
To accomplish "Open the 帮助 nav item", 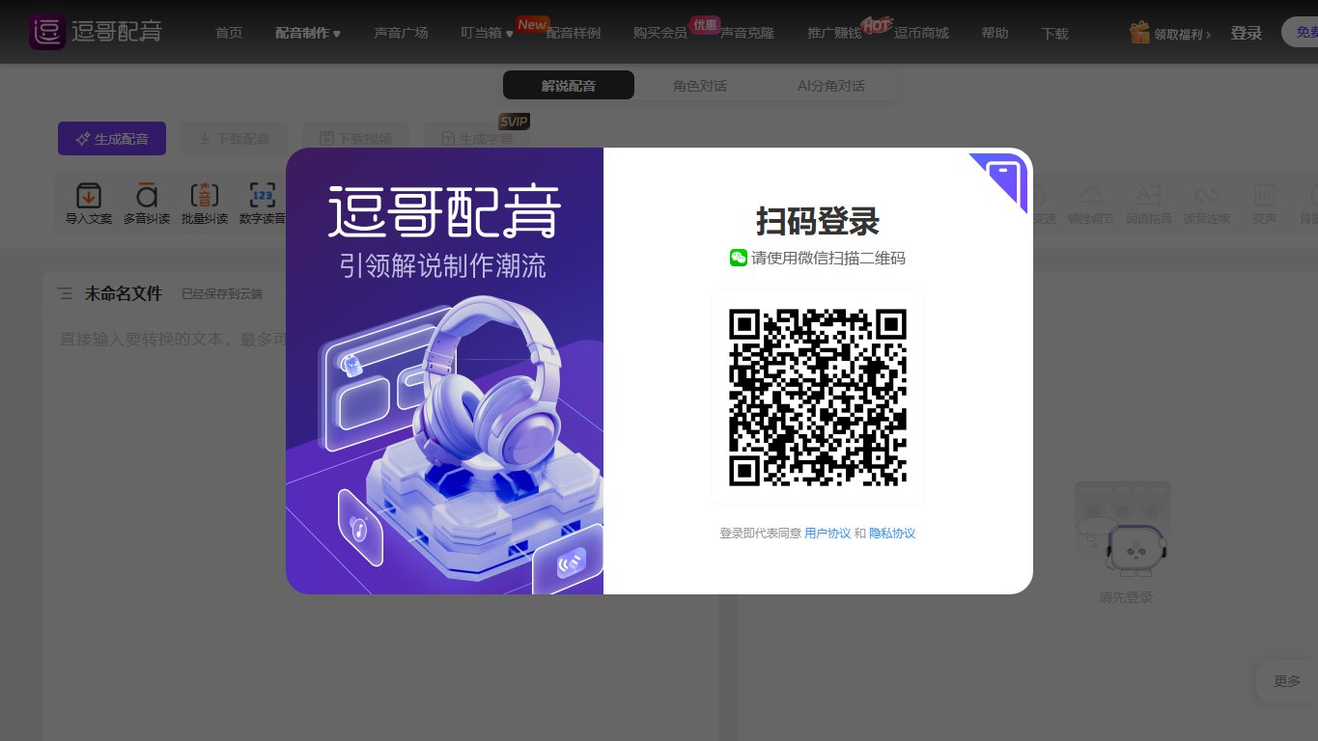I will click(995, 33).
